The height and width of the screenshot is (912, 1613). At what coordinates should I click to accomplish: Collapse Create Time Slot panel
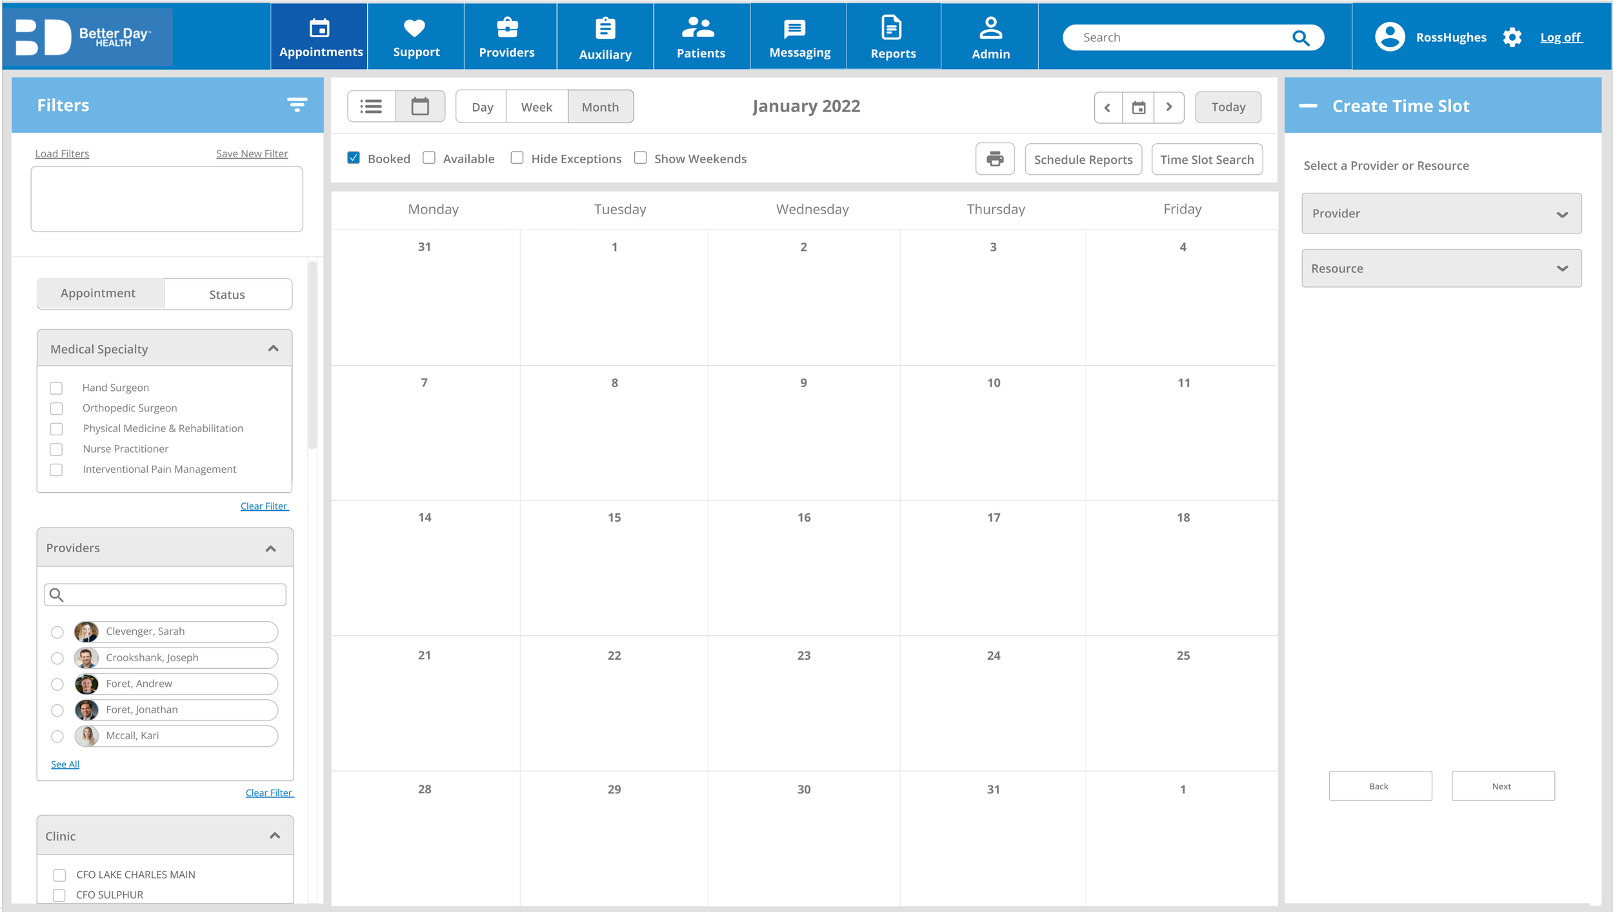click(x=1308, y=106)
